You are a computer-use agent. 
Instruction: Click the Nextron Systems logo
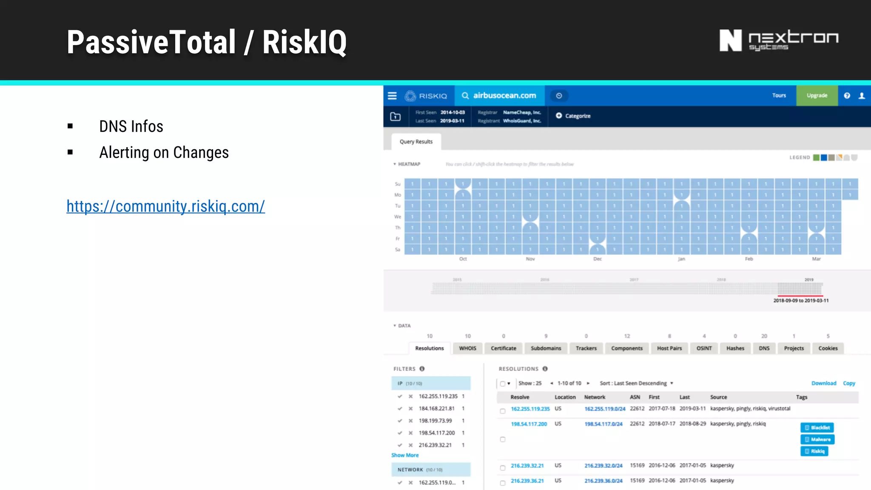pyautogui.click(x=779, y=40)
